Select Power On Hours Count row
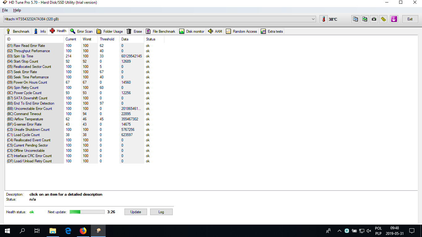The height and width of the screenshot is (237, 422). pos(85,82)
